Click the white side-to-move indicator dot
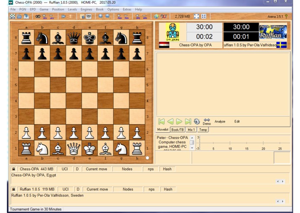Image resolution: width=300 pixels, height=213 pixels. coord(147,158)
